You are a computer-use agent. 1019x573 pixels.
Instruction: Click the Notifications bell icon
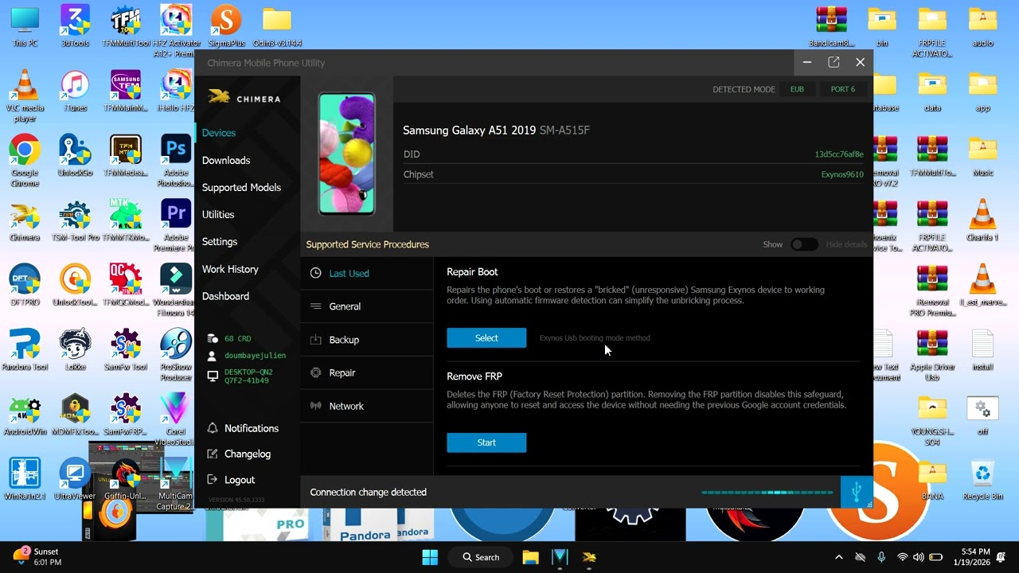coord(212,428)
